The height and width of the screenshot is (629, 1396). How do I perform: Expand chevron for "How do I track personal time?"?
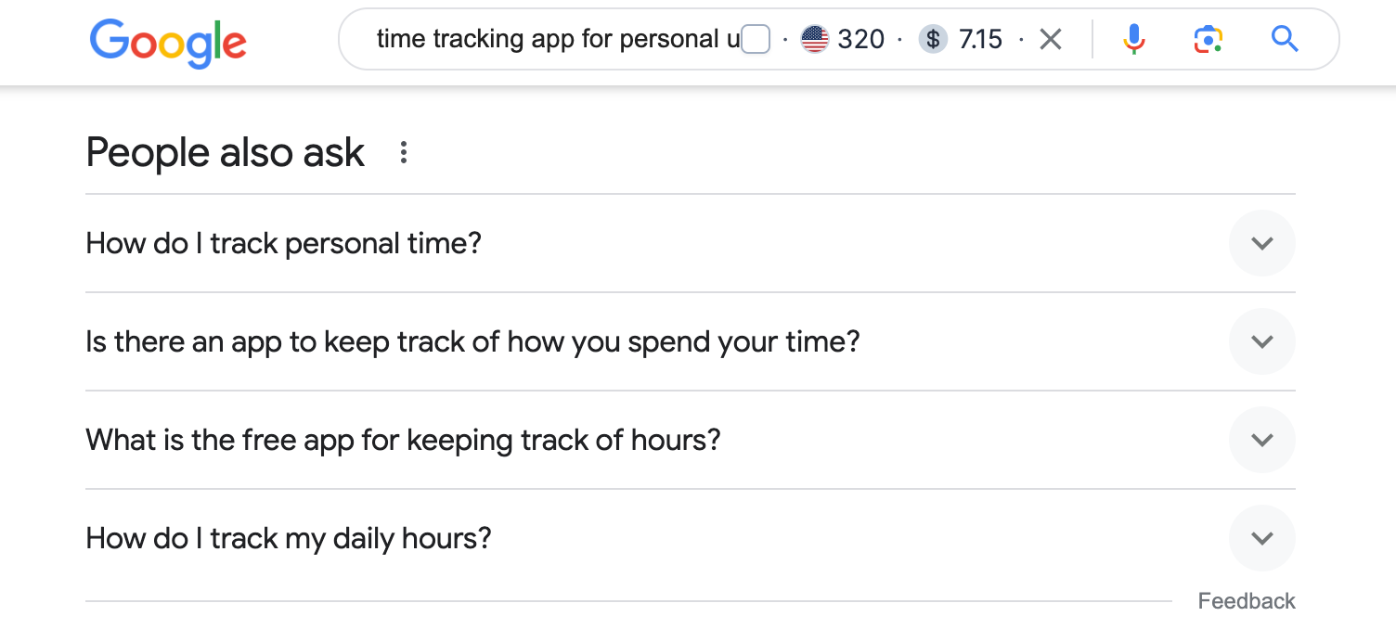(x=1261, y=243)
